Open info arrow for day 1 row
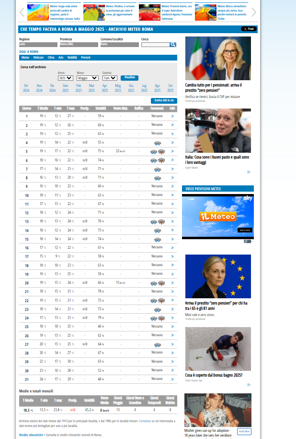This screenshot has height=439, width=296. [x=172, y=116]
